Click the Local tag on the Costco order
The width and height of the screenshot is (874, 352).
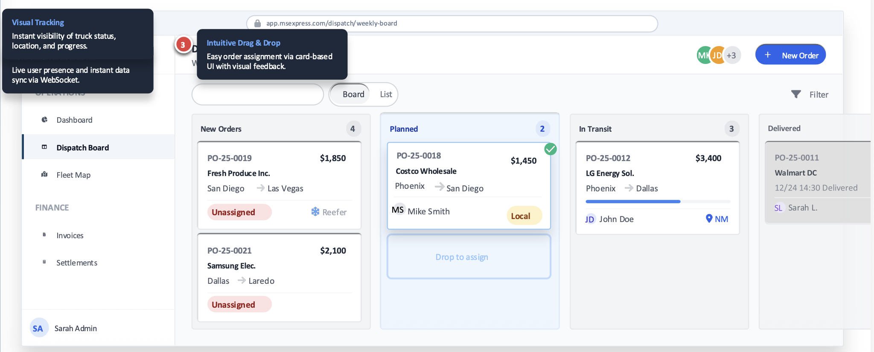pos(524,216)
